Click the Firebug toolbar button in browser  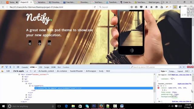coord(167,7)
